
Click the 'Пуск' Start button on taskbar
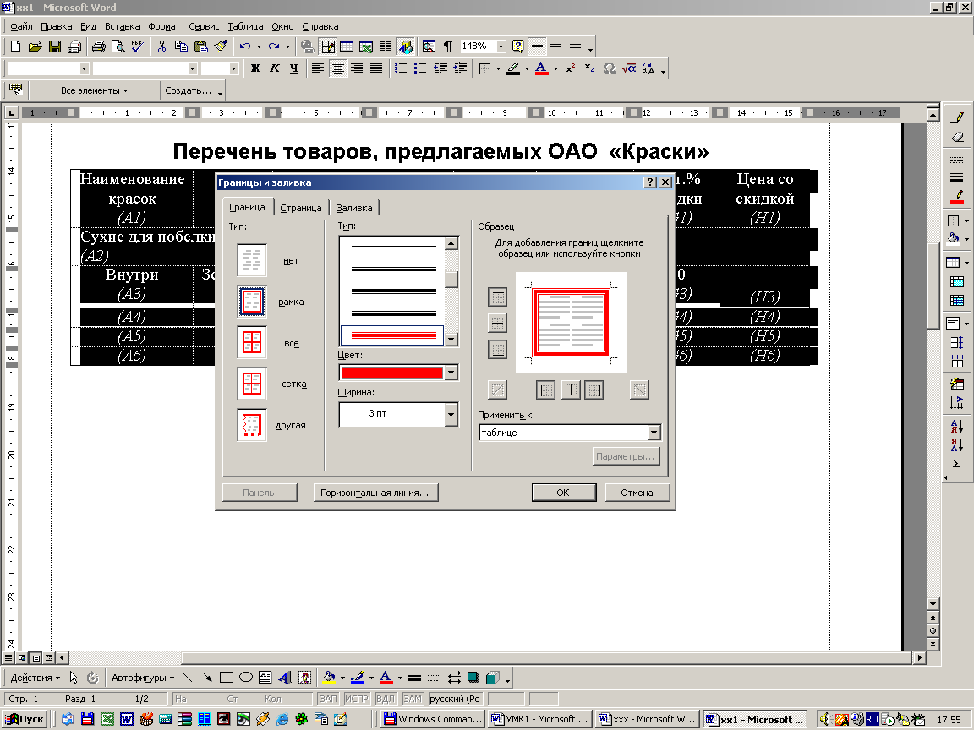(25, 719)
